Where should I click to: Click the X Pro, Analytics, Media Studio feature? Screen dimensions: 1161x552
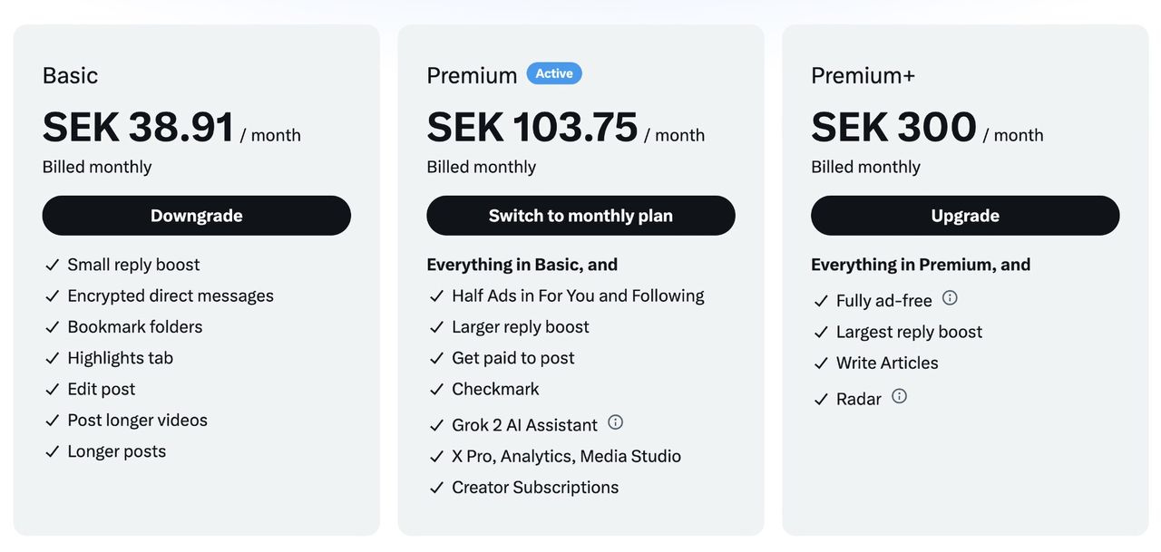[x=566, y=456]
